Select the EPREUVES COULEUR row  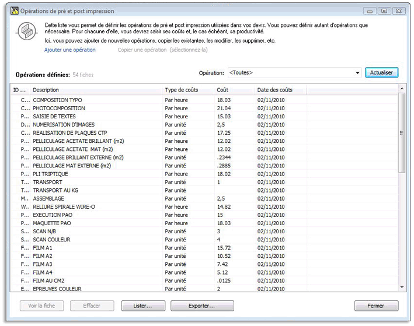[204, 289]
